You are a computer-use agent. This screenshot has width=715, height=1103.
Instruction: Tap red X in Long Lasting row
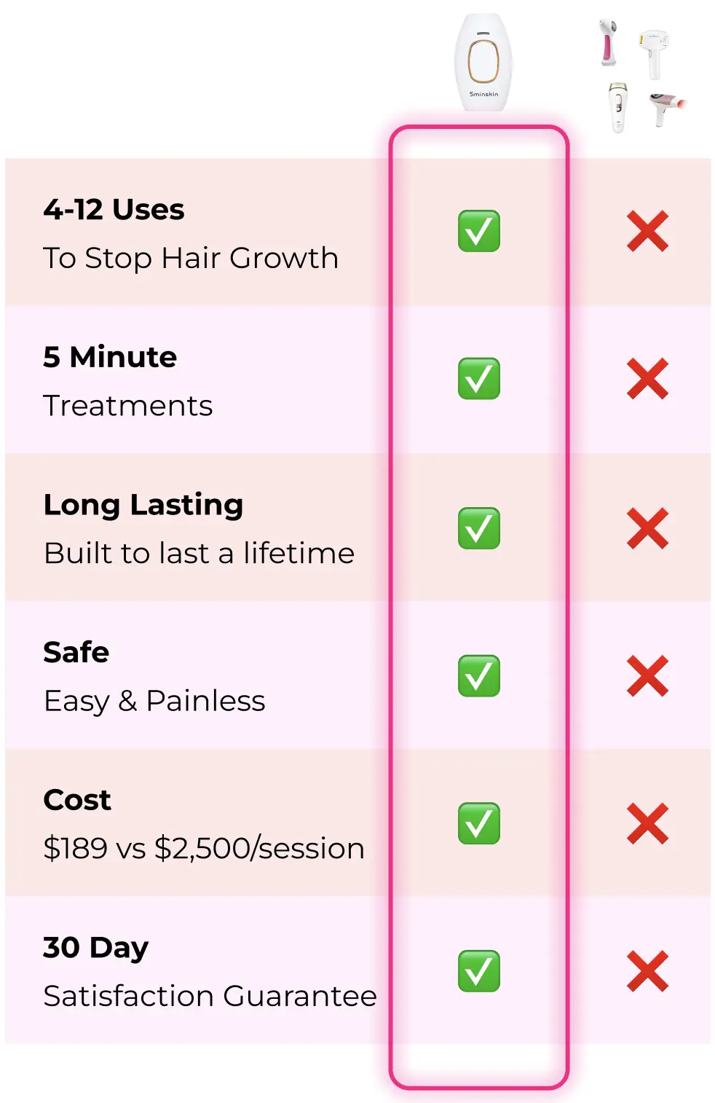tap(647, 528)
